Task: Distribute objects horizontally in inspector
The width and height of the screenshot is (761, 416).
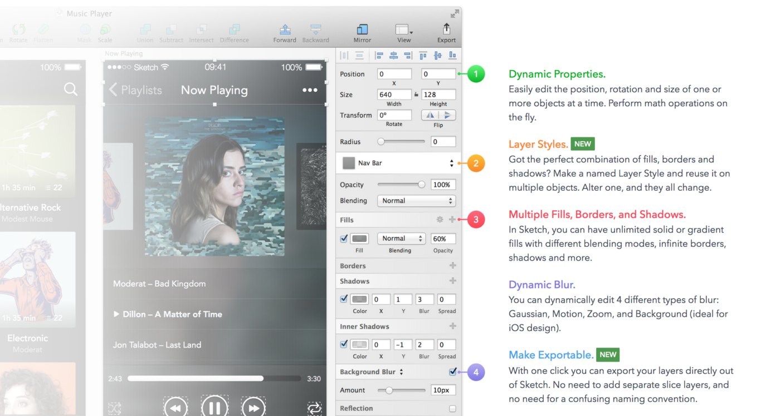Action: 344,55
